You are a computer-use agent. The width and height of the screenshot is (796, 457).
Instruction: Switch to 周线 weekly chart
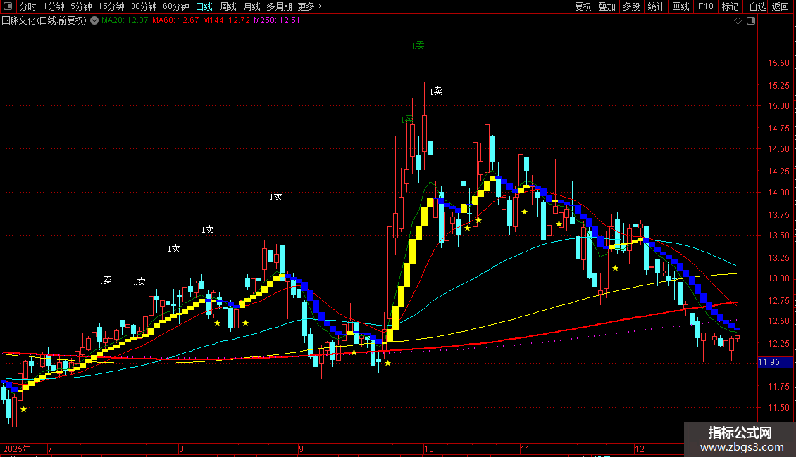pyautogui.click(x=228, y=6)
